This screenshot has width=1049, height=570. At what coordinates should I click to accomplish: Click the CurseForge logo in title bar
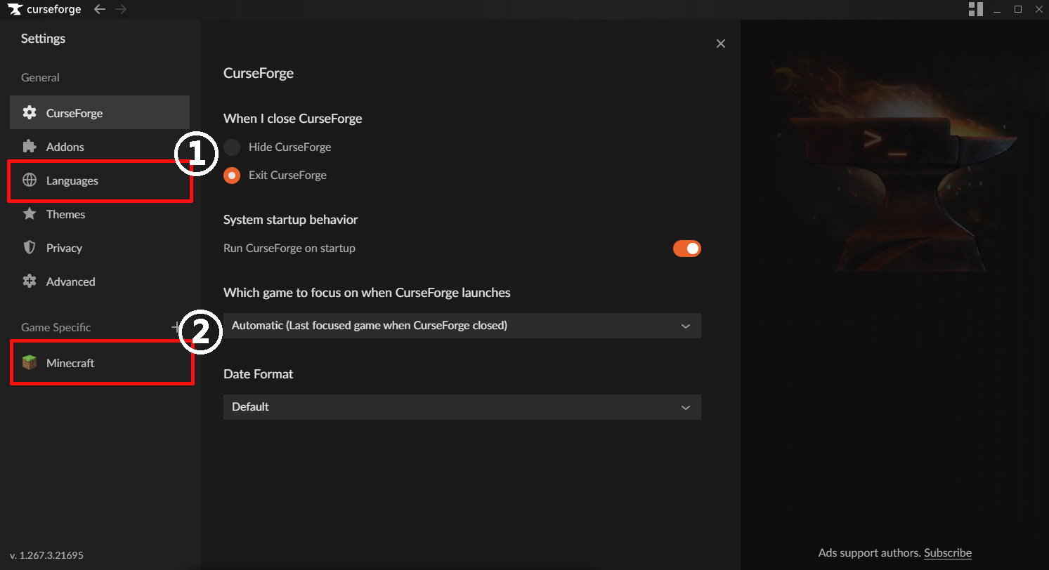click(44, 9)
